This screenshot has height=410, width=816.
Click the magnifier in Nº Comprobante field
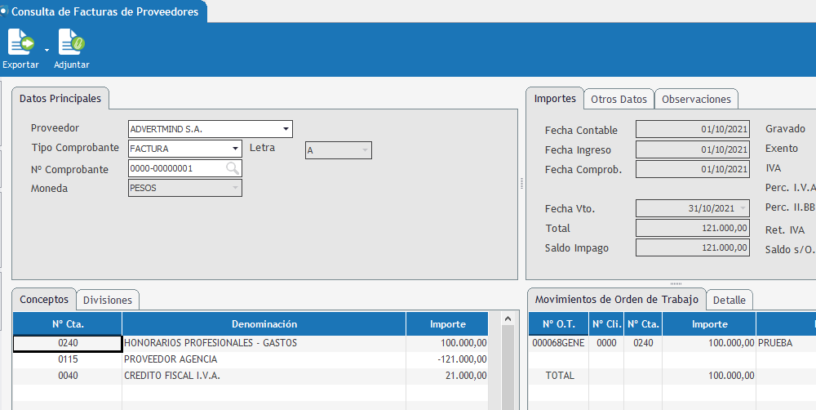pos(233,168)
